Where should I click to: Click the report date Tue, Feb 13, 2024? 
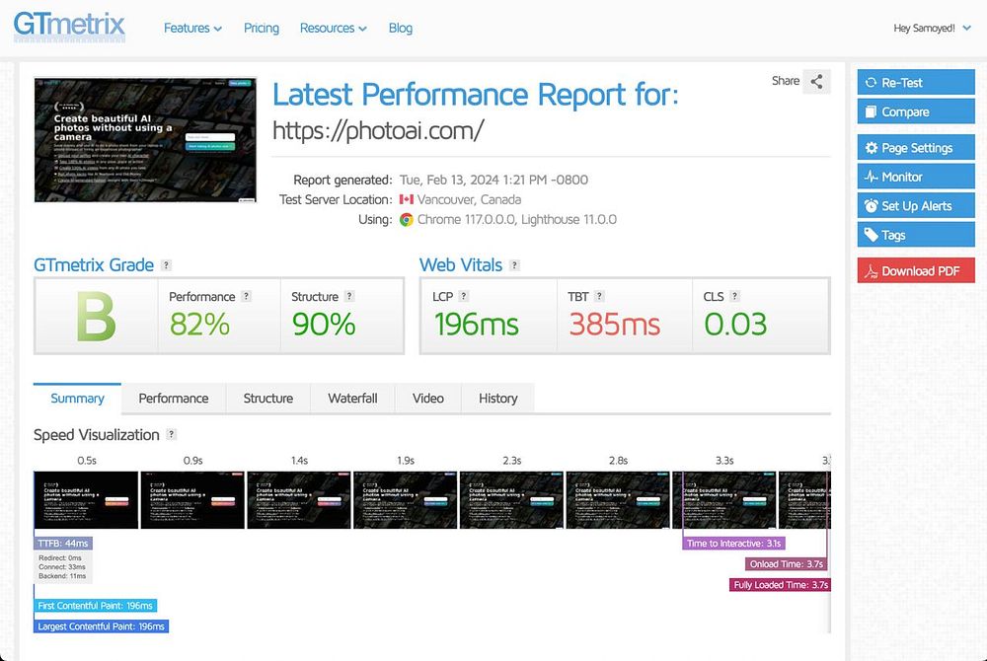point(494,180)
